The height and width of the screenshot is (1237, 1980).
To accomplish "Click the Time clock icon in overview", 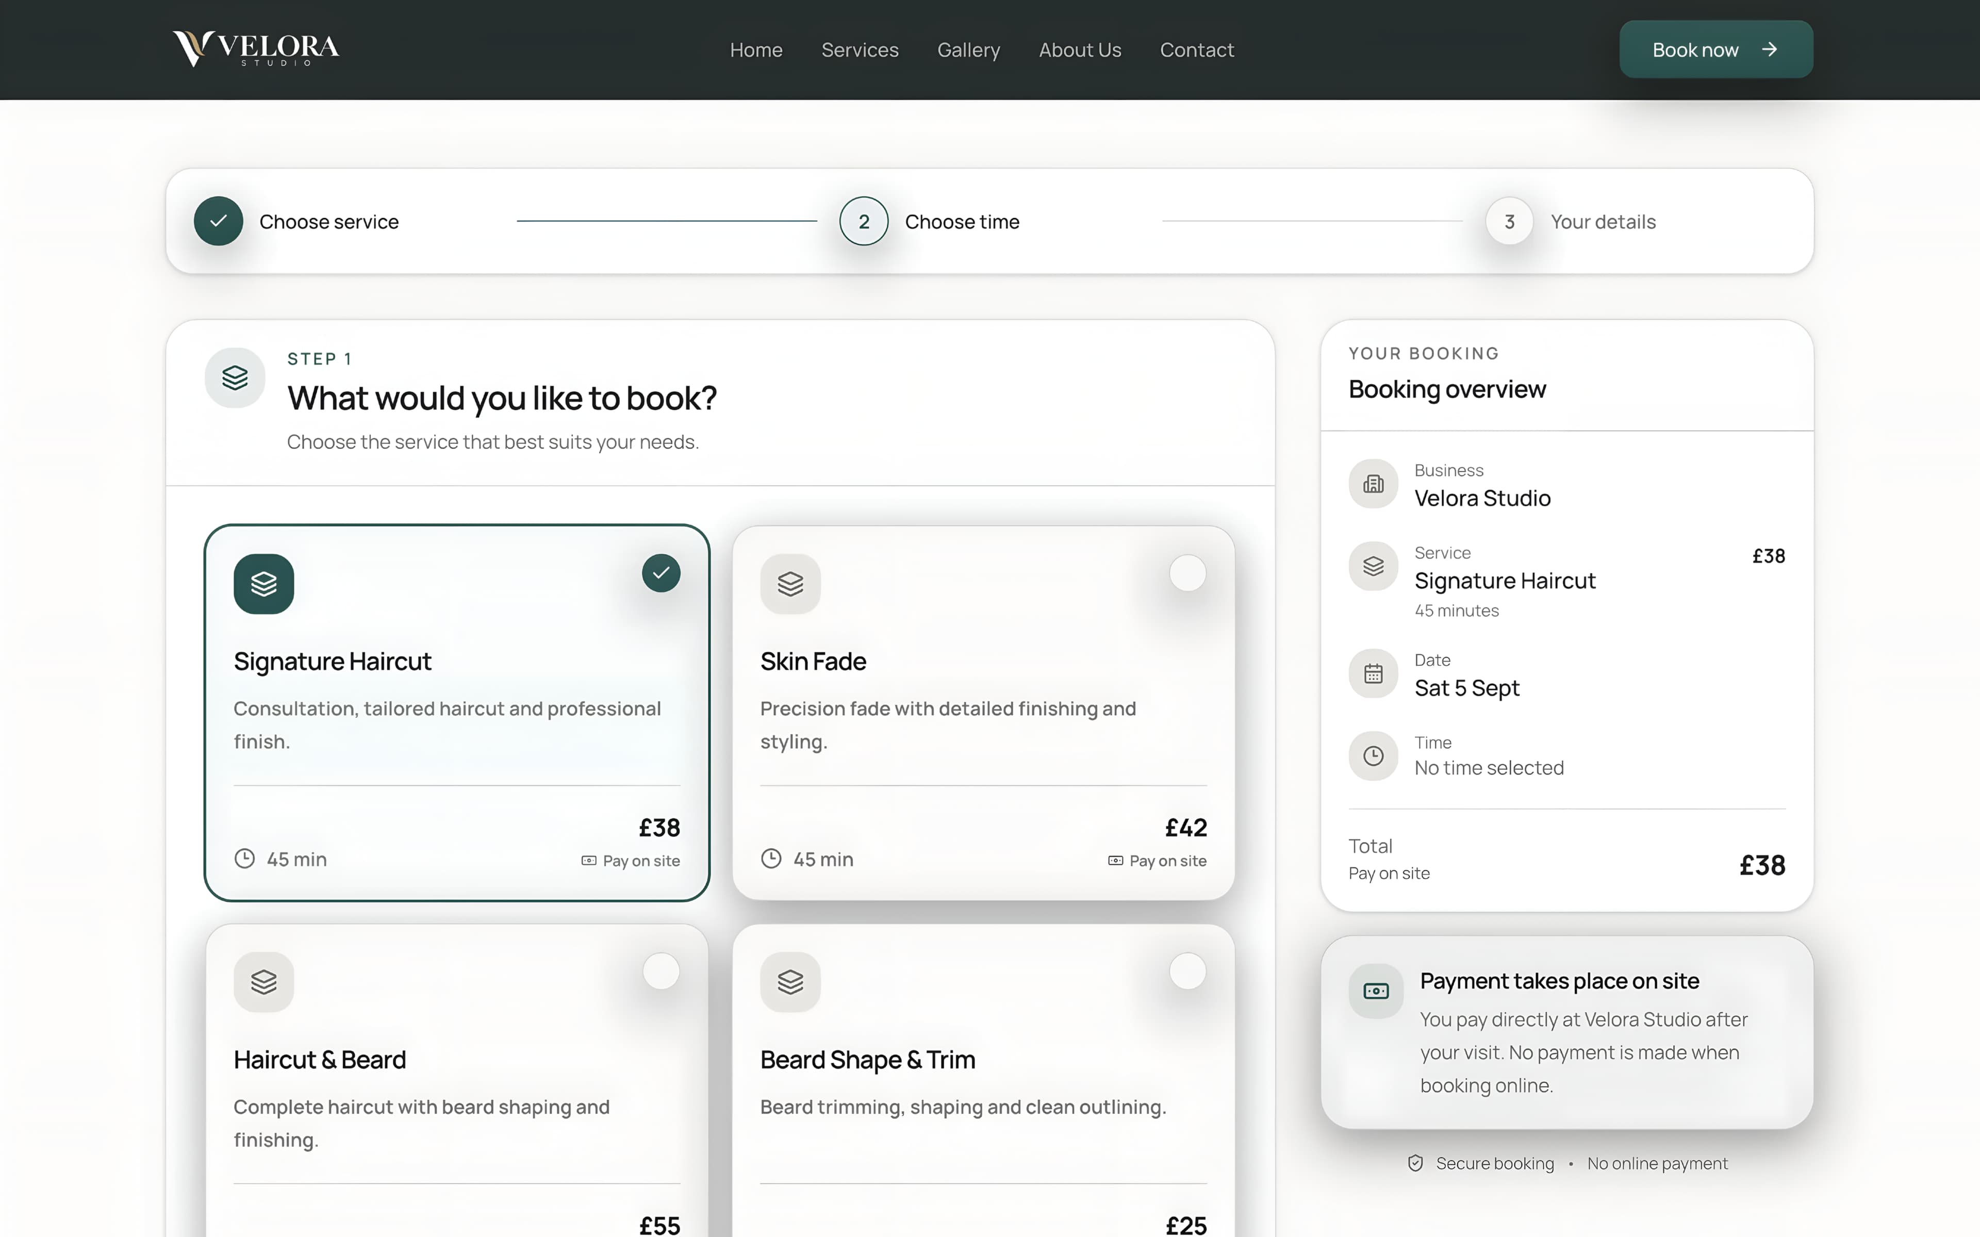I will coord(1373,756).
